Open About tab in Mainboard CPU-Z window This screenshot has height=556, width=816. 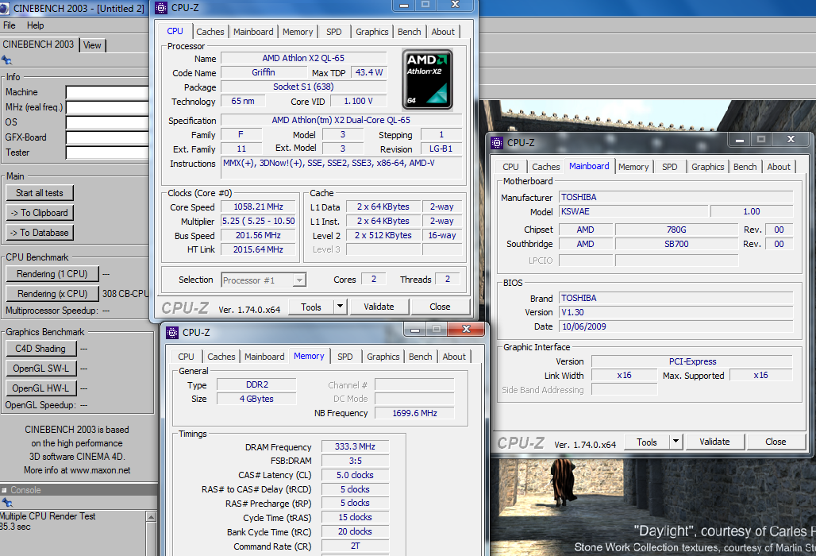779,167
